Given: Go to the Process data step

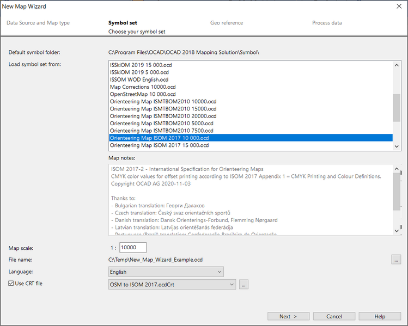Looking at the screenshot, I should coord(327,23).
